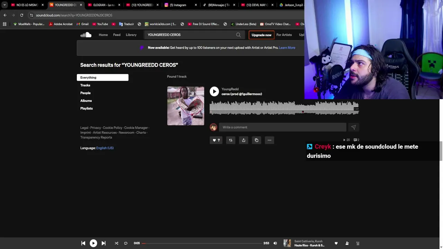Open the UnderLess (Beta) bookmark
The height and width of the screenshot is (249, 443).
[x=243, y=24]
